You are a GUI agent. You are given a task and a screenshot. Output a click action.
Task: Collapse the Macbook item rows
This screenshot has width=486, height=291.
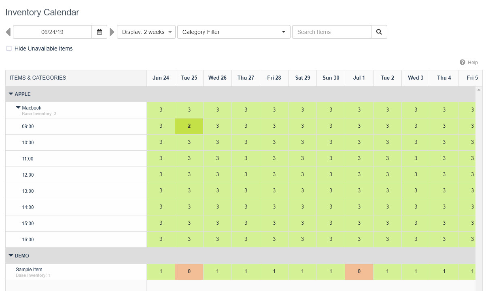click(x=18, y=108)
